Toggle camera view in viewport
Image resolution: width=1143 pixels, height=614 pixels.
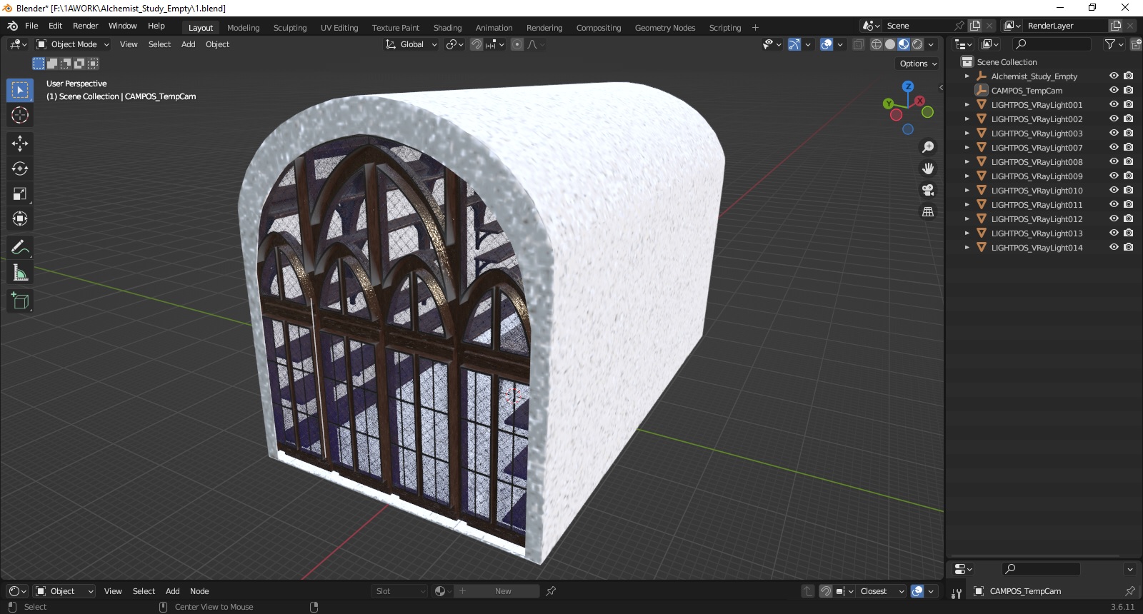coord(928,190)
